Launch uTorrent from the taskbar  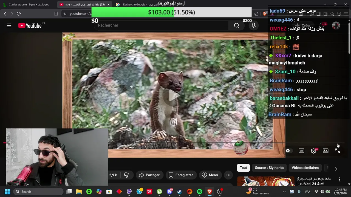(159, 192)
